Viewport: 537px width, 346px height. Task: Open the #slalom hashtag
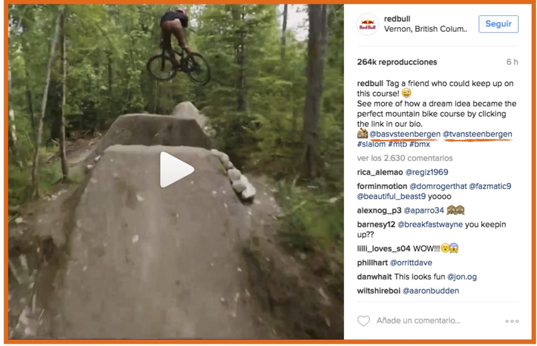371,144
